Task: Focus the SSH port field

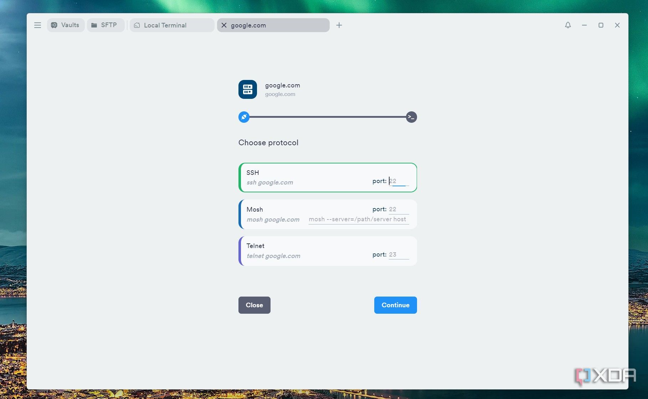Action: [x=399, y=181]
